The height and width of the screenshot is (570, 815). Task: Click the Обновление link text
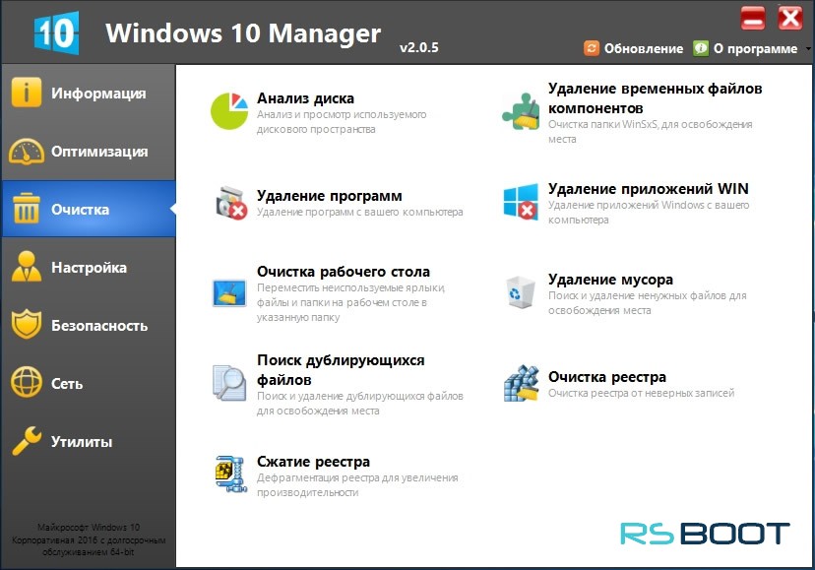point(644,49)
